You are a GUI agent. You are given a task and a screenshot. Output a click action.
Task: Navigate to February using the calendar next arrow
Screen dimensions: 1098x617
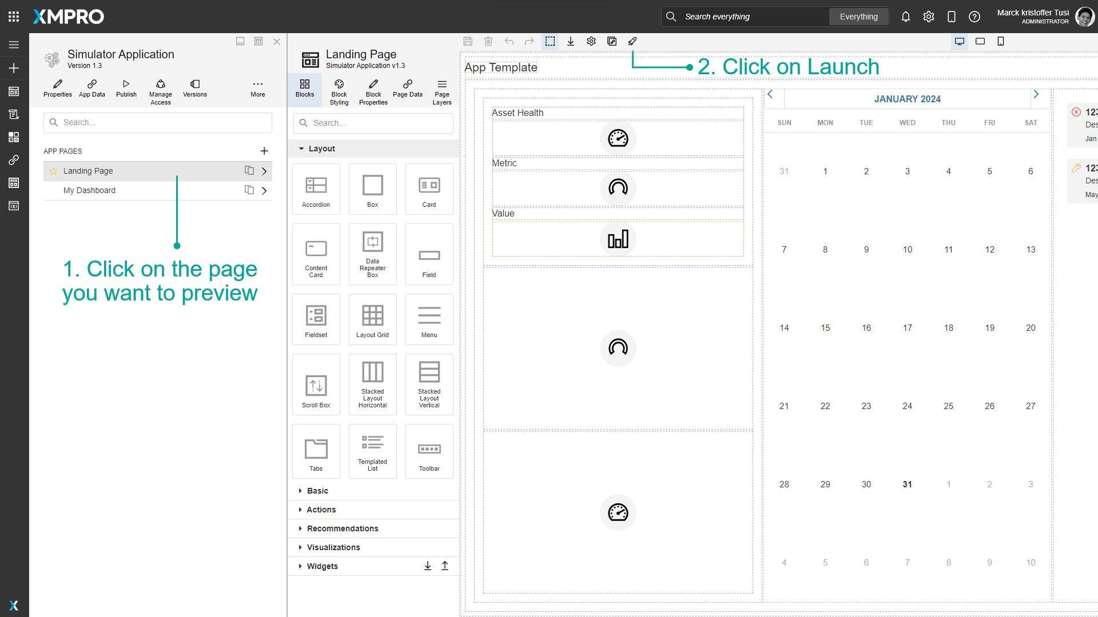point(1037,94)
